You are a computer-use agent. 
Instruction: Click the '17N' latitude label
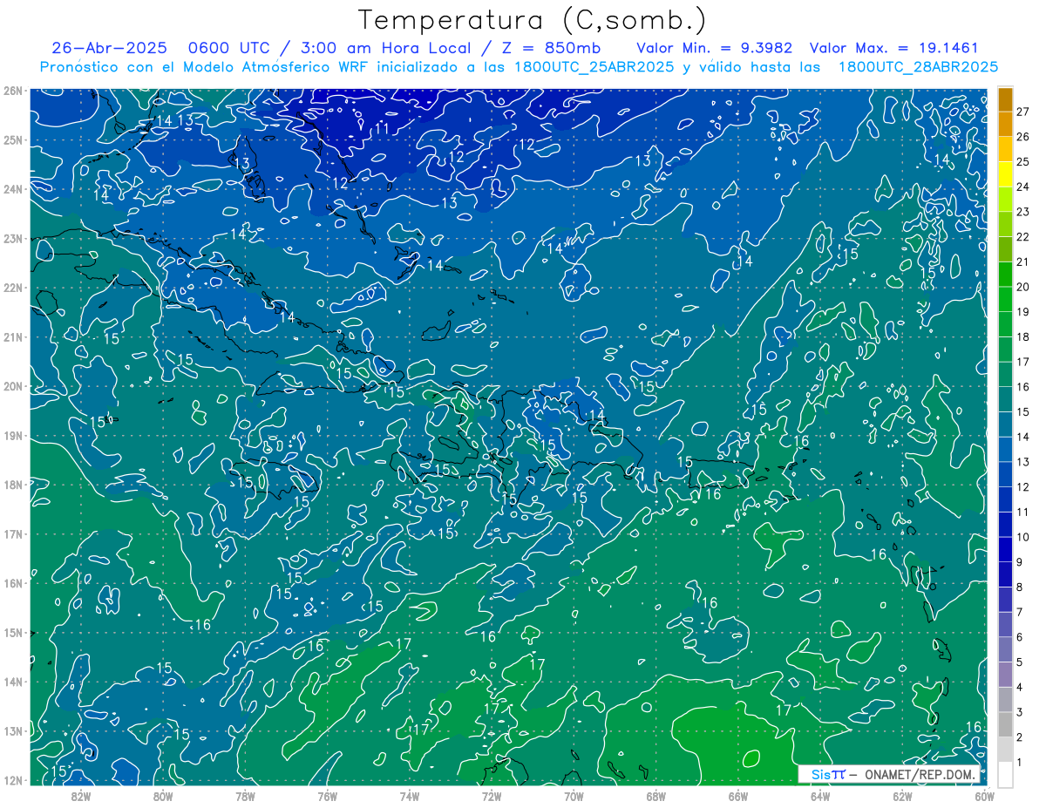point(12,534)
